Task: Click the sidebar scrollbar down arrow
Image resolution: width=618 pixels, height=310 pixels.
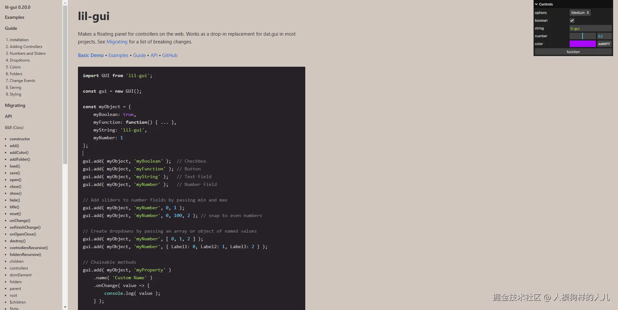Action: [x=65, y=307]
